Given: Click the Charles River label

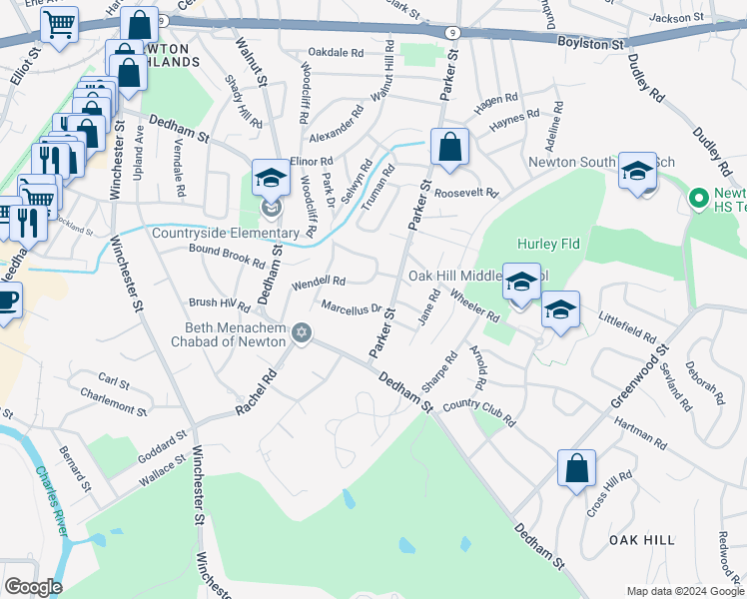Looking at the screenshot, I should pyautogui.click(x=52, y=501).
